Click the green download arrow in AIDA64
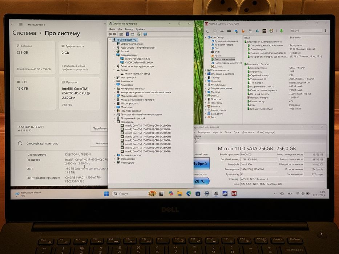Image resolution: width=339 pixels, height=254 pixels. pos(281,31)
